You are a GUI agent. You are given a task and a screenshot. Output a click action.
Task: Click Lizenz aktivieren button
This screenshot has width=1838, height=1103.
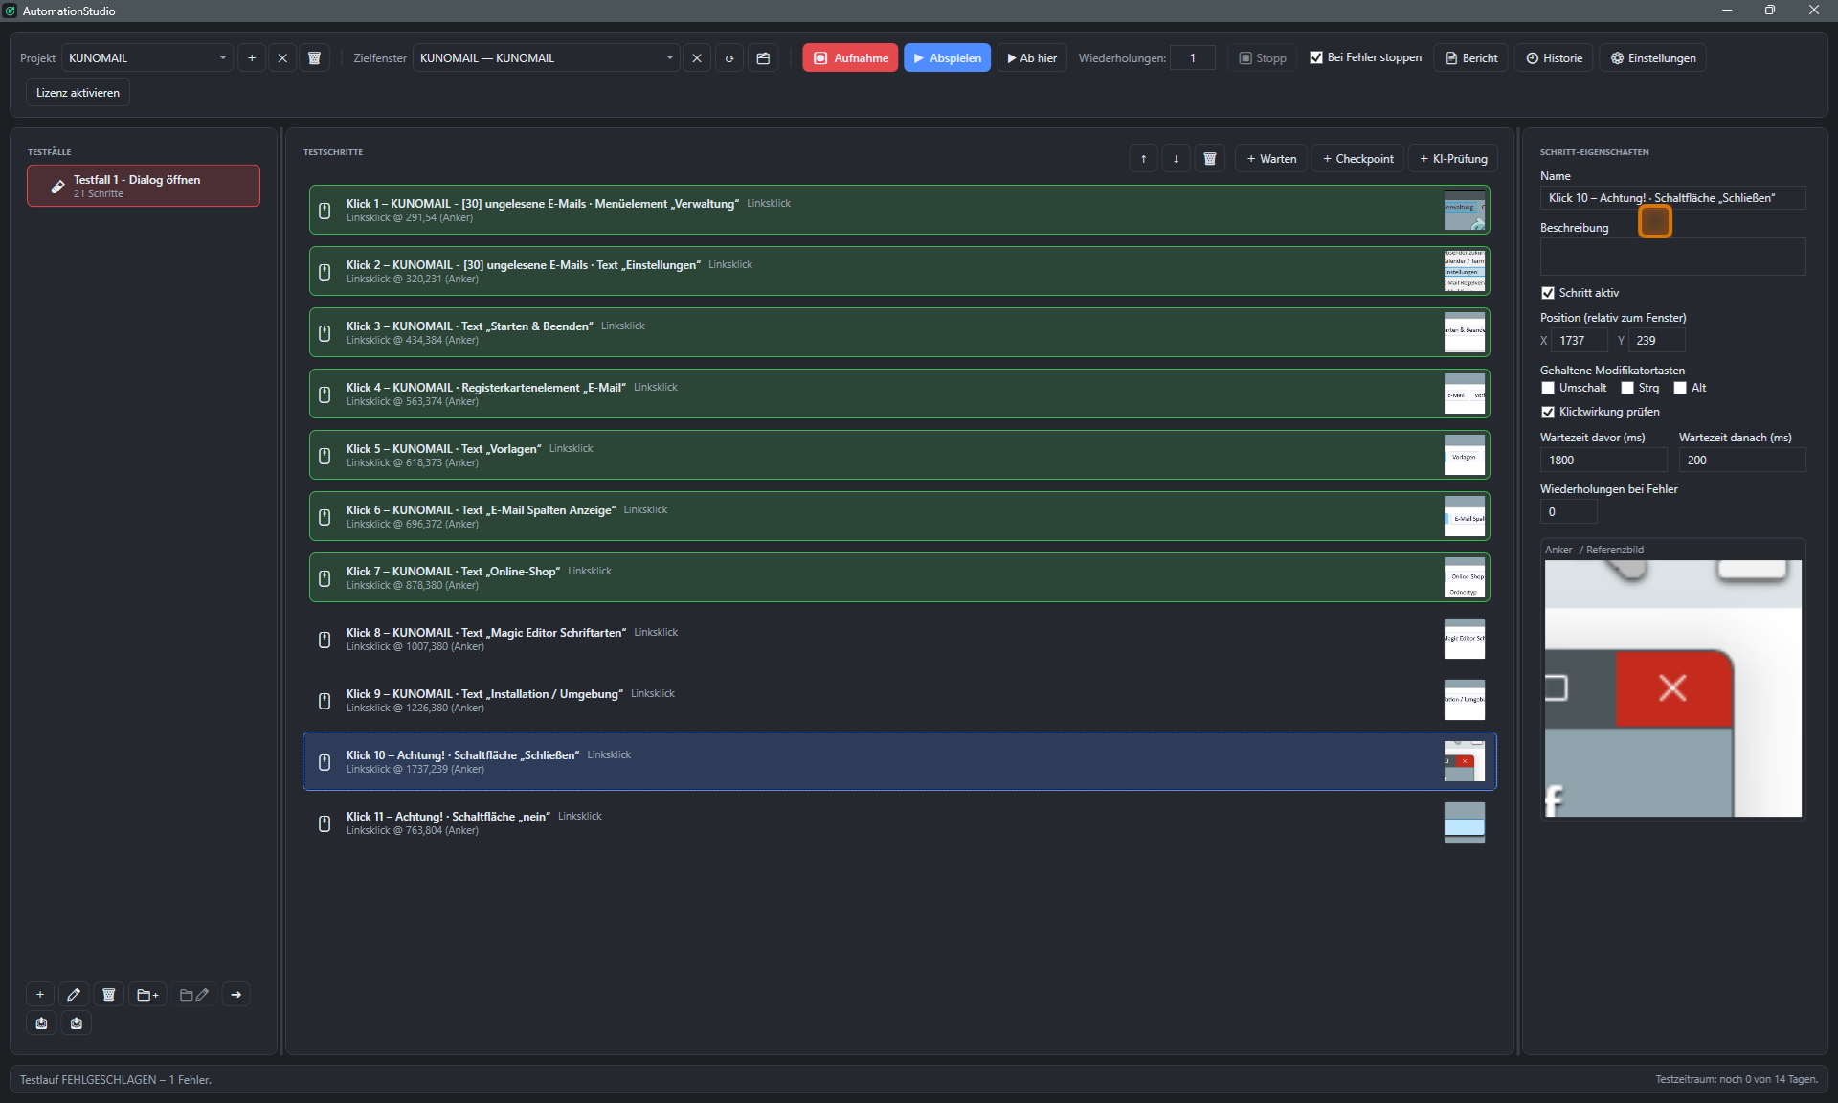(x=78, y=93)
